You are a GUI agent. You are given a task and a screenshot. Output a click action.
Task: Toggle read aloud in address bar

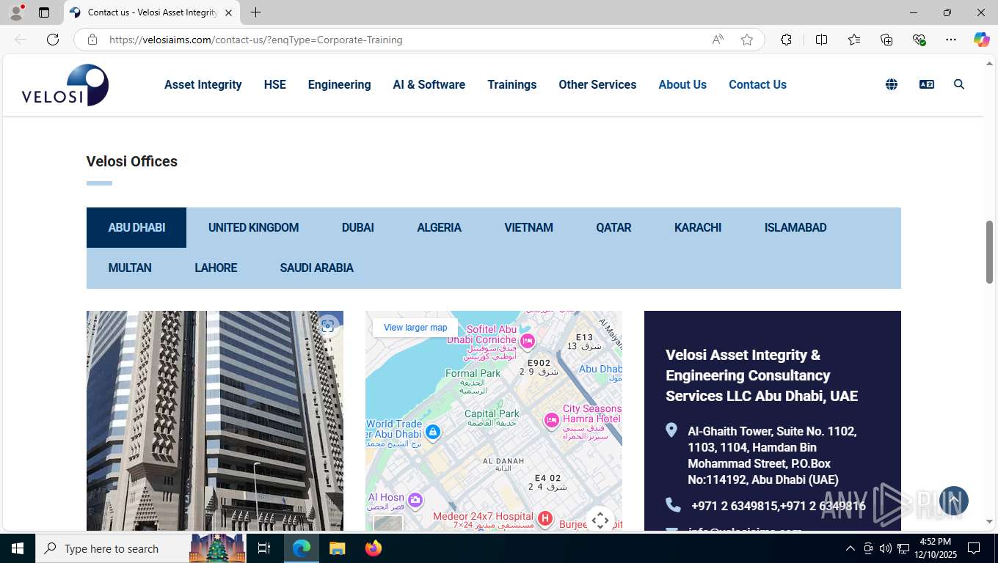pos(718,40)
